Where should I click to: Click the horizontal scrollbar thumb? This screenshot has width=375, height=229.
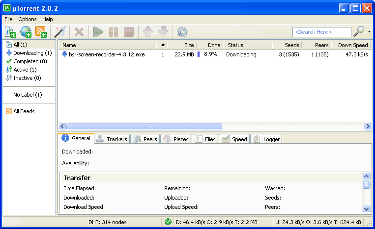pos(145,126)
